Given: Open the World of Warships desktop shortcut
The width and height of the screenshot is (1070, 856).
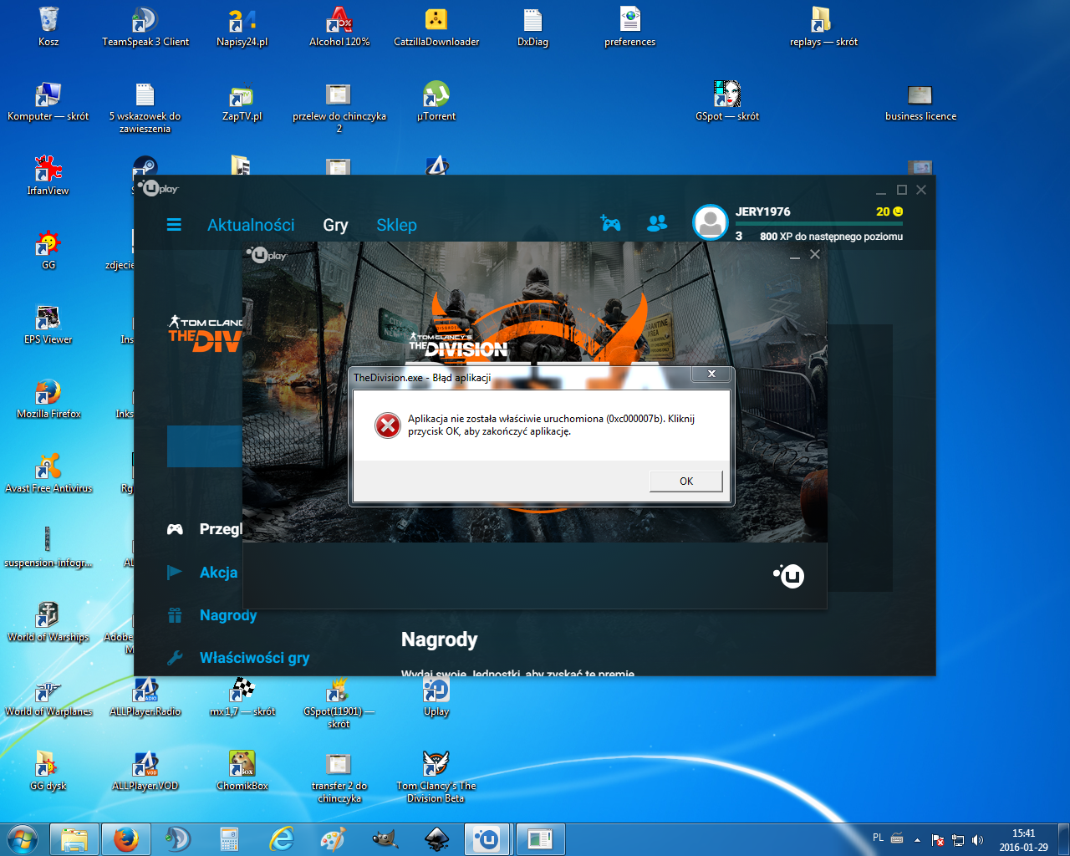Looking at the screenshot, I should [48, 621].
